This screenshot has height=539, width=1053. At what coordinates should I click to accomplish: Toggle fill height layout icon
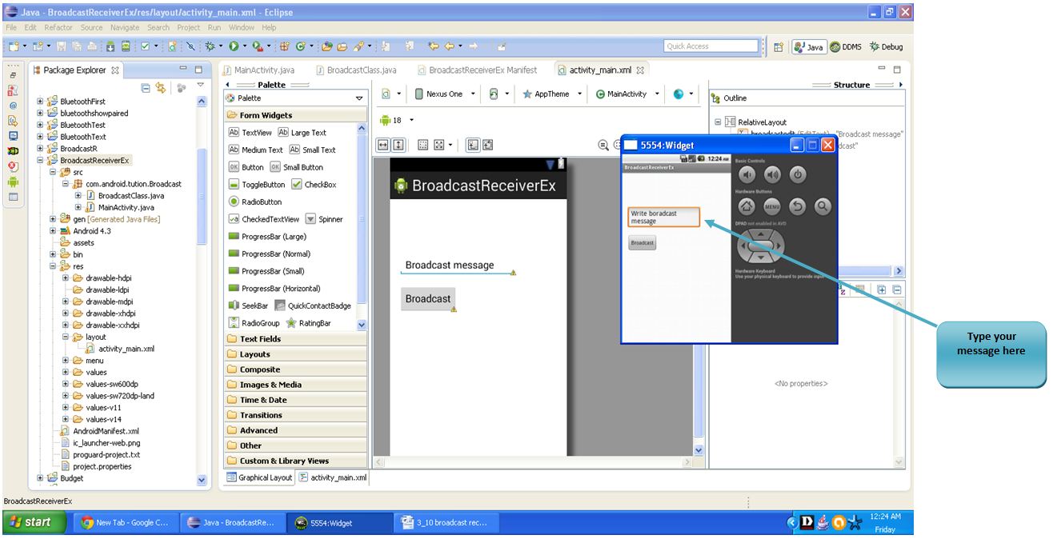tap(398, 145)
